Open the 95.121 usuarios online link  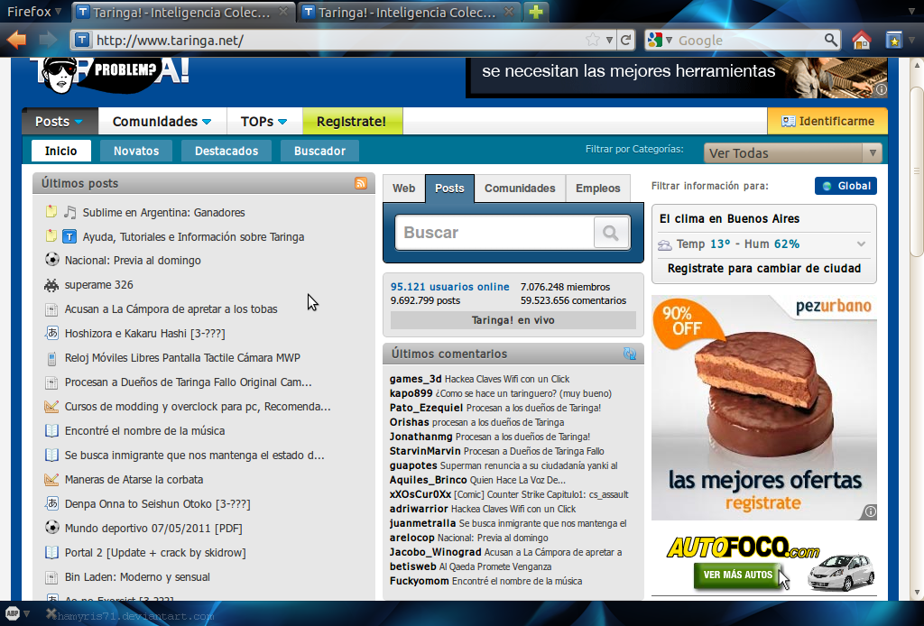tap(449, 287)
